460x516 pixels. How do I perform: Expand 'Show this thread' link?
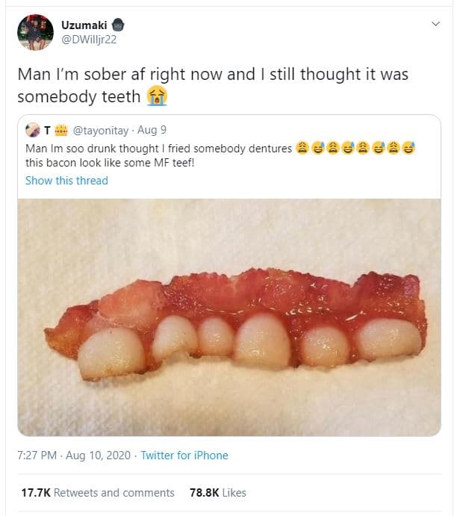(66, 181)
